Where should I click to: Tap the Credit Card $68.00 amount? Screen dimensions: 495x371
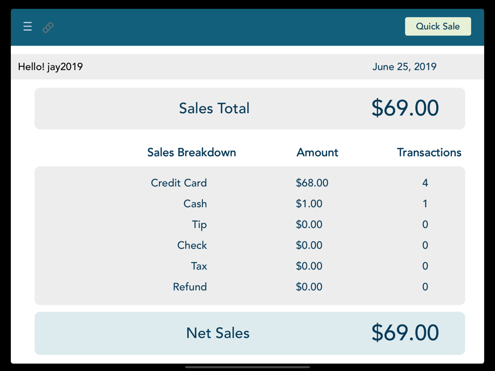click(x=312, y=183)
